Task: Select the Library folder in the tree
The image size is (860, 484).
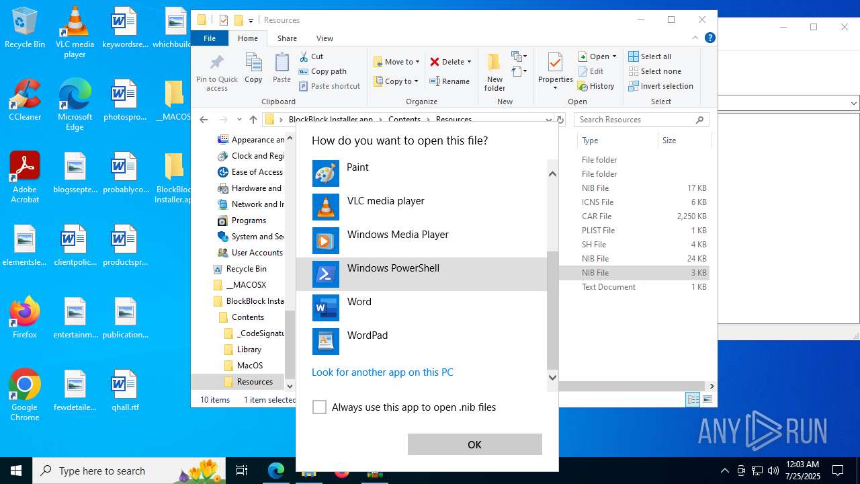Action: tap(249, 350)
